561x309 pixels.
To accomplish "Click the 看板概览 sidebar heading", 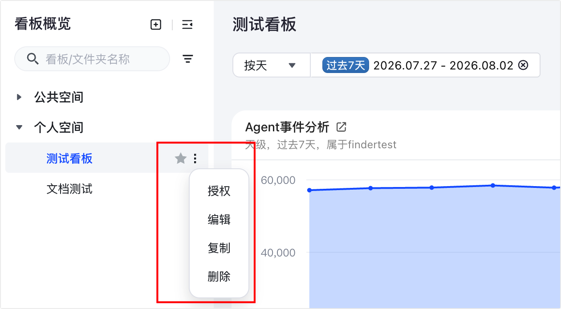I will coord(43,24).
